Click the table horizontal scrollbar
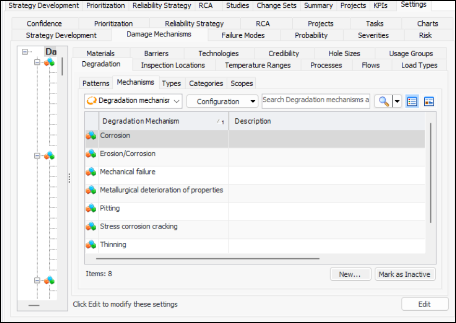This screenshot has height=323, width=456. click(x=207, y=258)
